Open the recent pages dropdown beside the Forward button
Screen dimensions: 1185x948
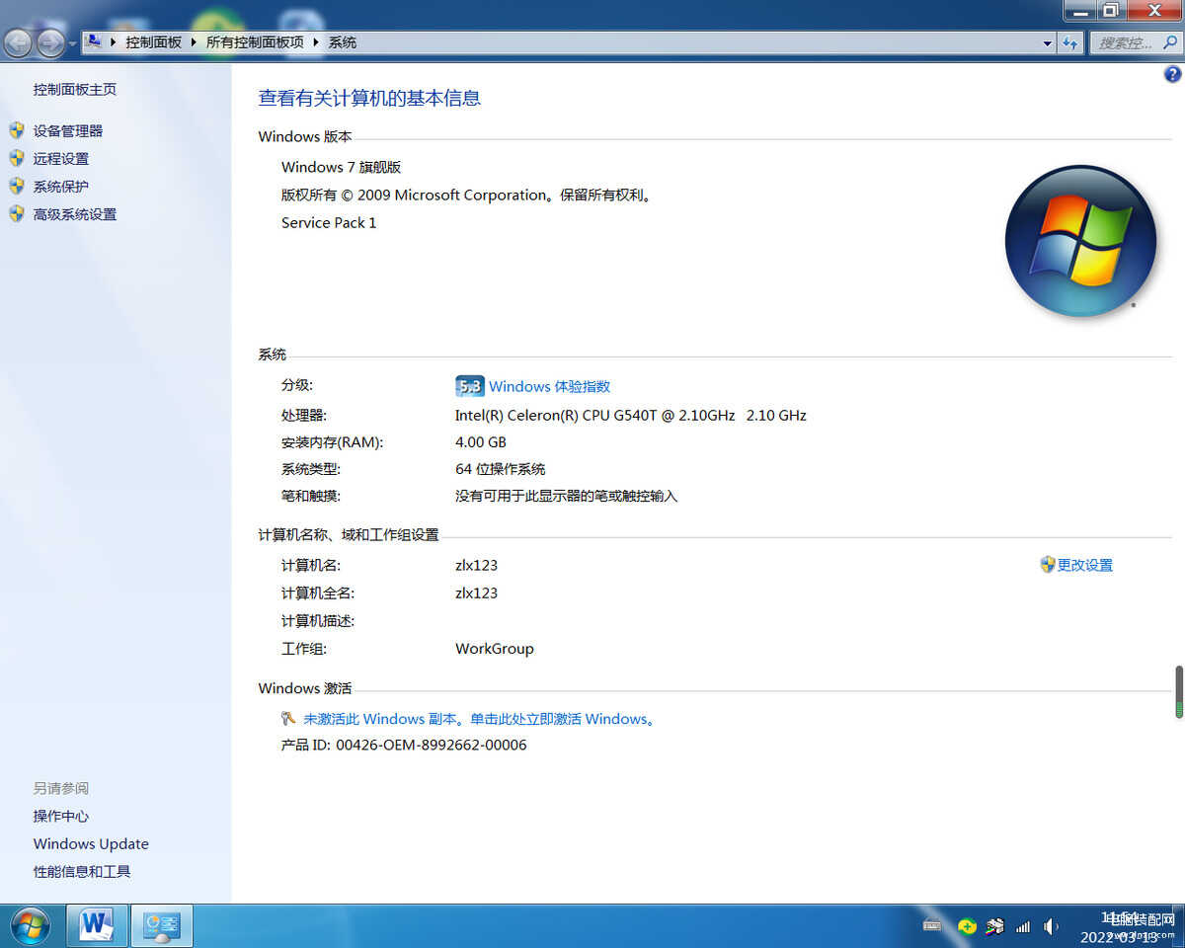click(72, 44)
